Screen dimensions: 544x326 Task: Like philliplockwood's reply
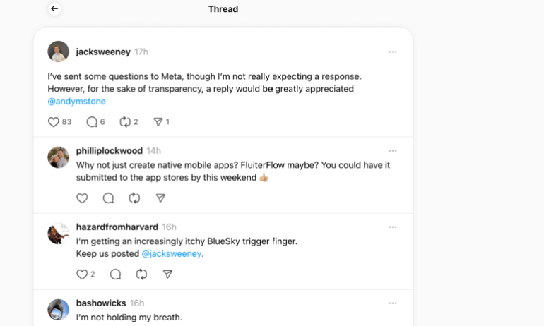pyautogui.click(x=82, y=198)
